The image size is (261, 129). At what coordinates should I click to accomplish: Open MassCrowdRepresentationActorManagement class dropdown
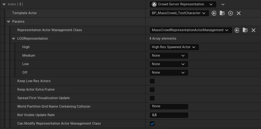(191, 30)
